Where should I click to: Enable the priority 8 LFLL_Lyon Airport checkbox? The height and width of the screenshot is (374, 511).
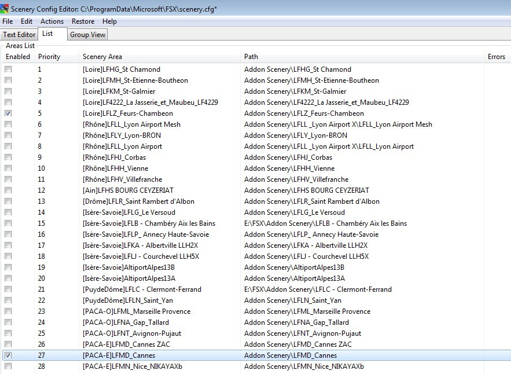click(8, 146)
